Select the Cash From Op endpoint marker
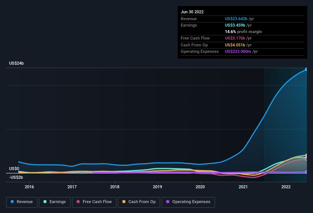 [x=307, y=155]
